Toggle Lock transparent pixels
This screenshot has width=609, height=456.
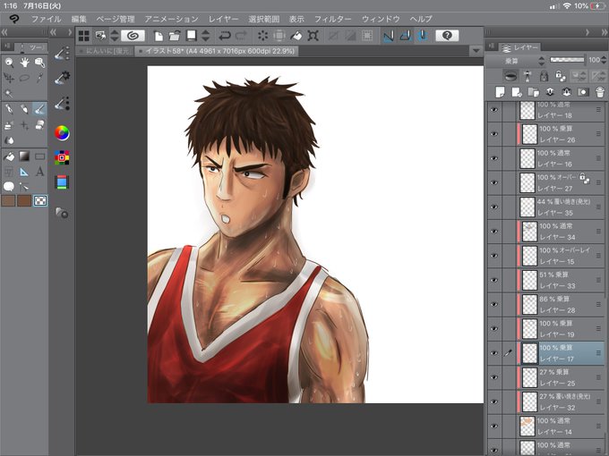(560, 76)
